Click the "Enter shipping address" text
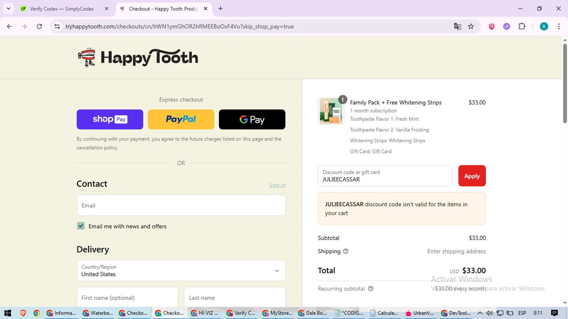Image resolution: width=568 pixels, height=319 pixels. click(x=456, y=251)
